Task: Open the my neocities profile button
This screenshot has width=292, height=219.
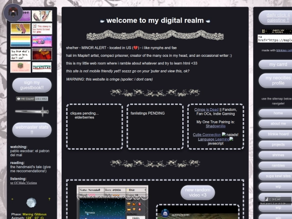Action: (275, 81)
